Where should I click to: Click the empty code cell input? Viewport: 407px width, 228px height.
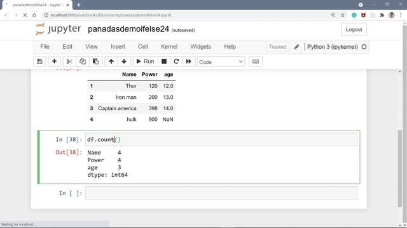[x=221, y=193]
